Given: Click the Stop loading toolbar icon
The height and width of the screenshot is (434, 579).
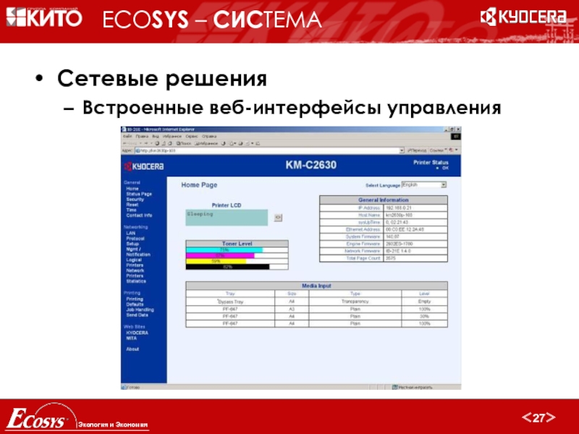Looking at the screenshot, I should pos(158,143).
